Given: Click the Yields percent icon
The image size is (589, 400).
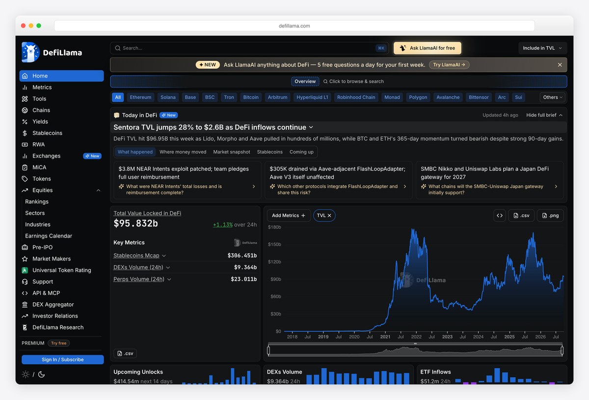Looking at the screenshot, I should pyautogui.click(x=25, y=122).
